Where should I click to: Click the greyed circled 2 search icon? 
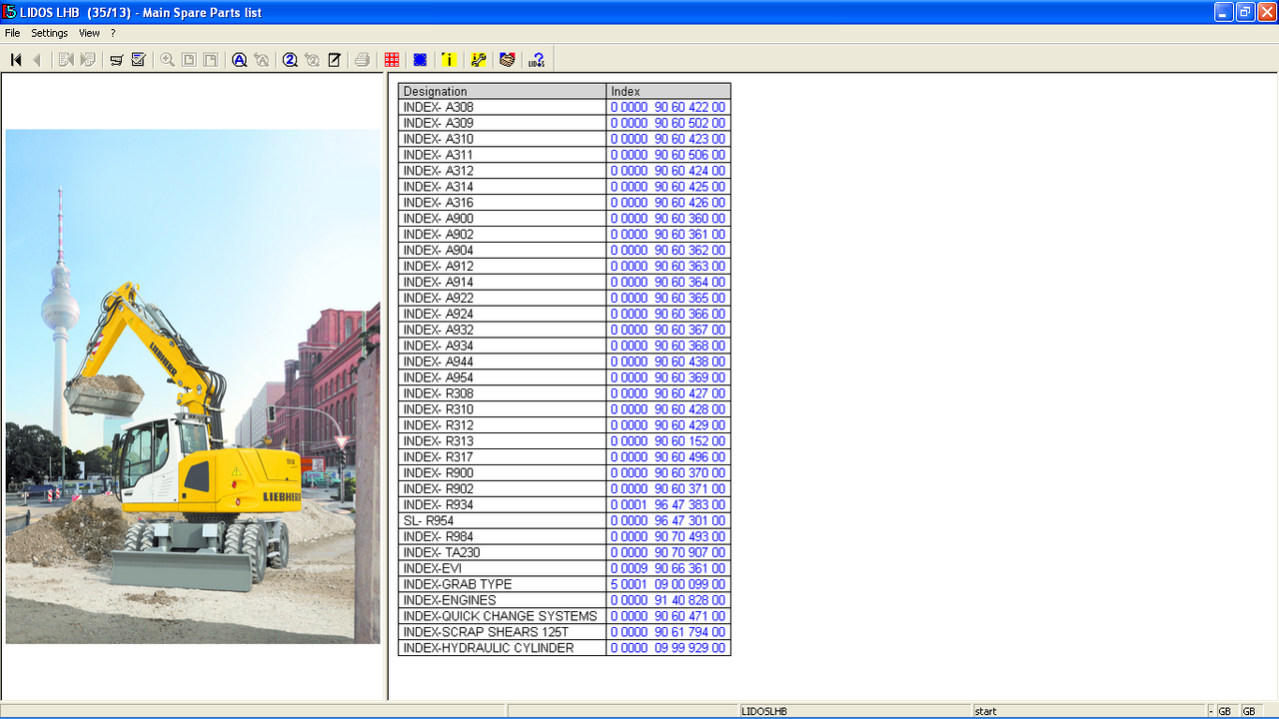[x=312, y=60]
